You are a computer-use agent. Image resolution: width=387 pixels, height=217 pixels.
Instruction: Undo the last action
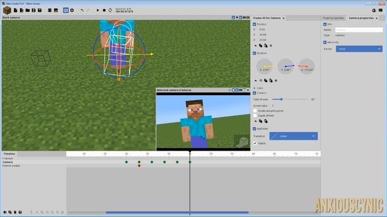tap(82, 10)
